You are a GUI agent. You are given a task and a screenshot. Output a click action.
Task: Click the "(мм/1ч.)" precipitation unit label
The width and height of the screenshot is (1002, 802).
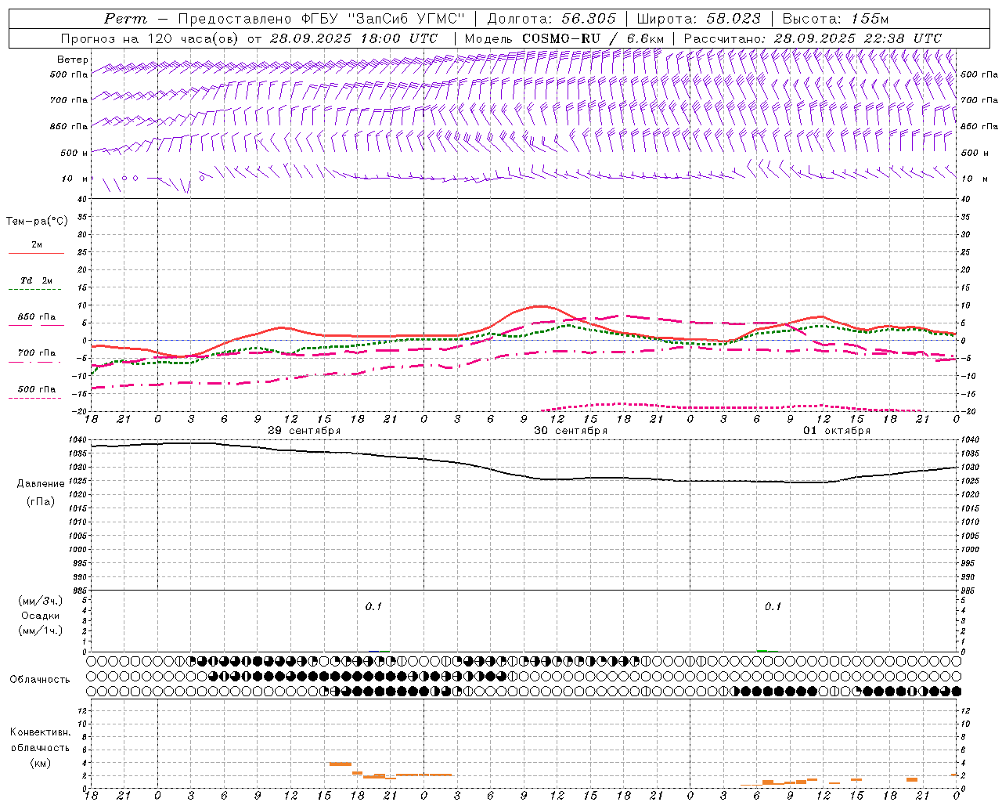click(41, 630)
